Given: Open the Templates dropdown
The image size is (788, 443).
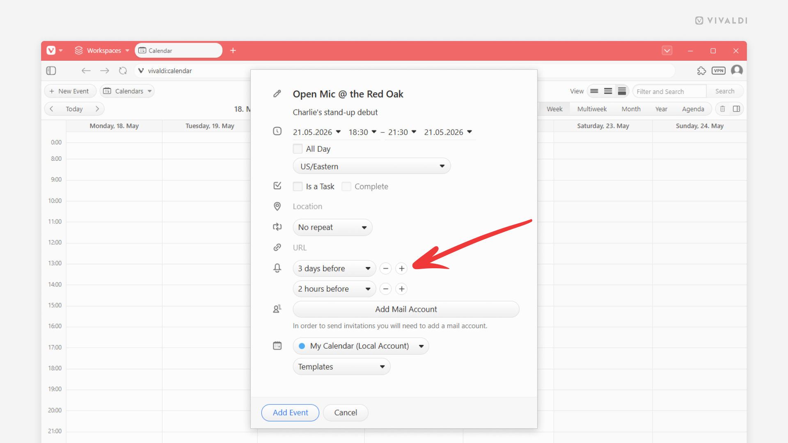Looking at the screenshot, I should click(x=341, y=366).
